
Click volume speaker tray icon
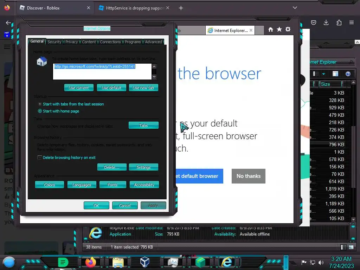point(321,262)
